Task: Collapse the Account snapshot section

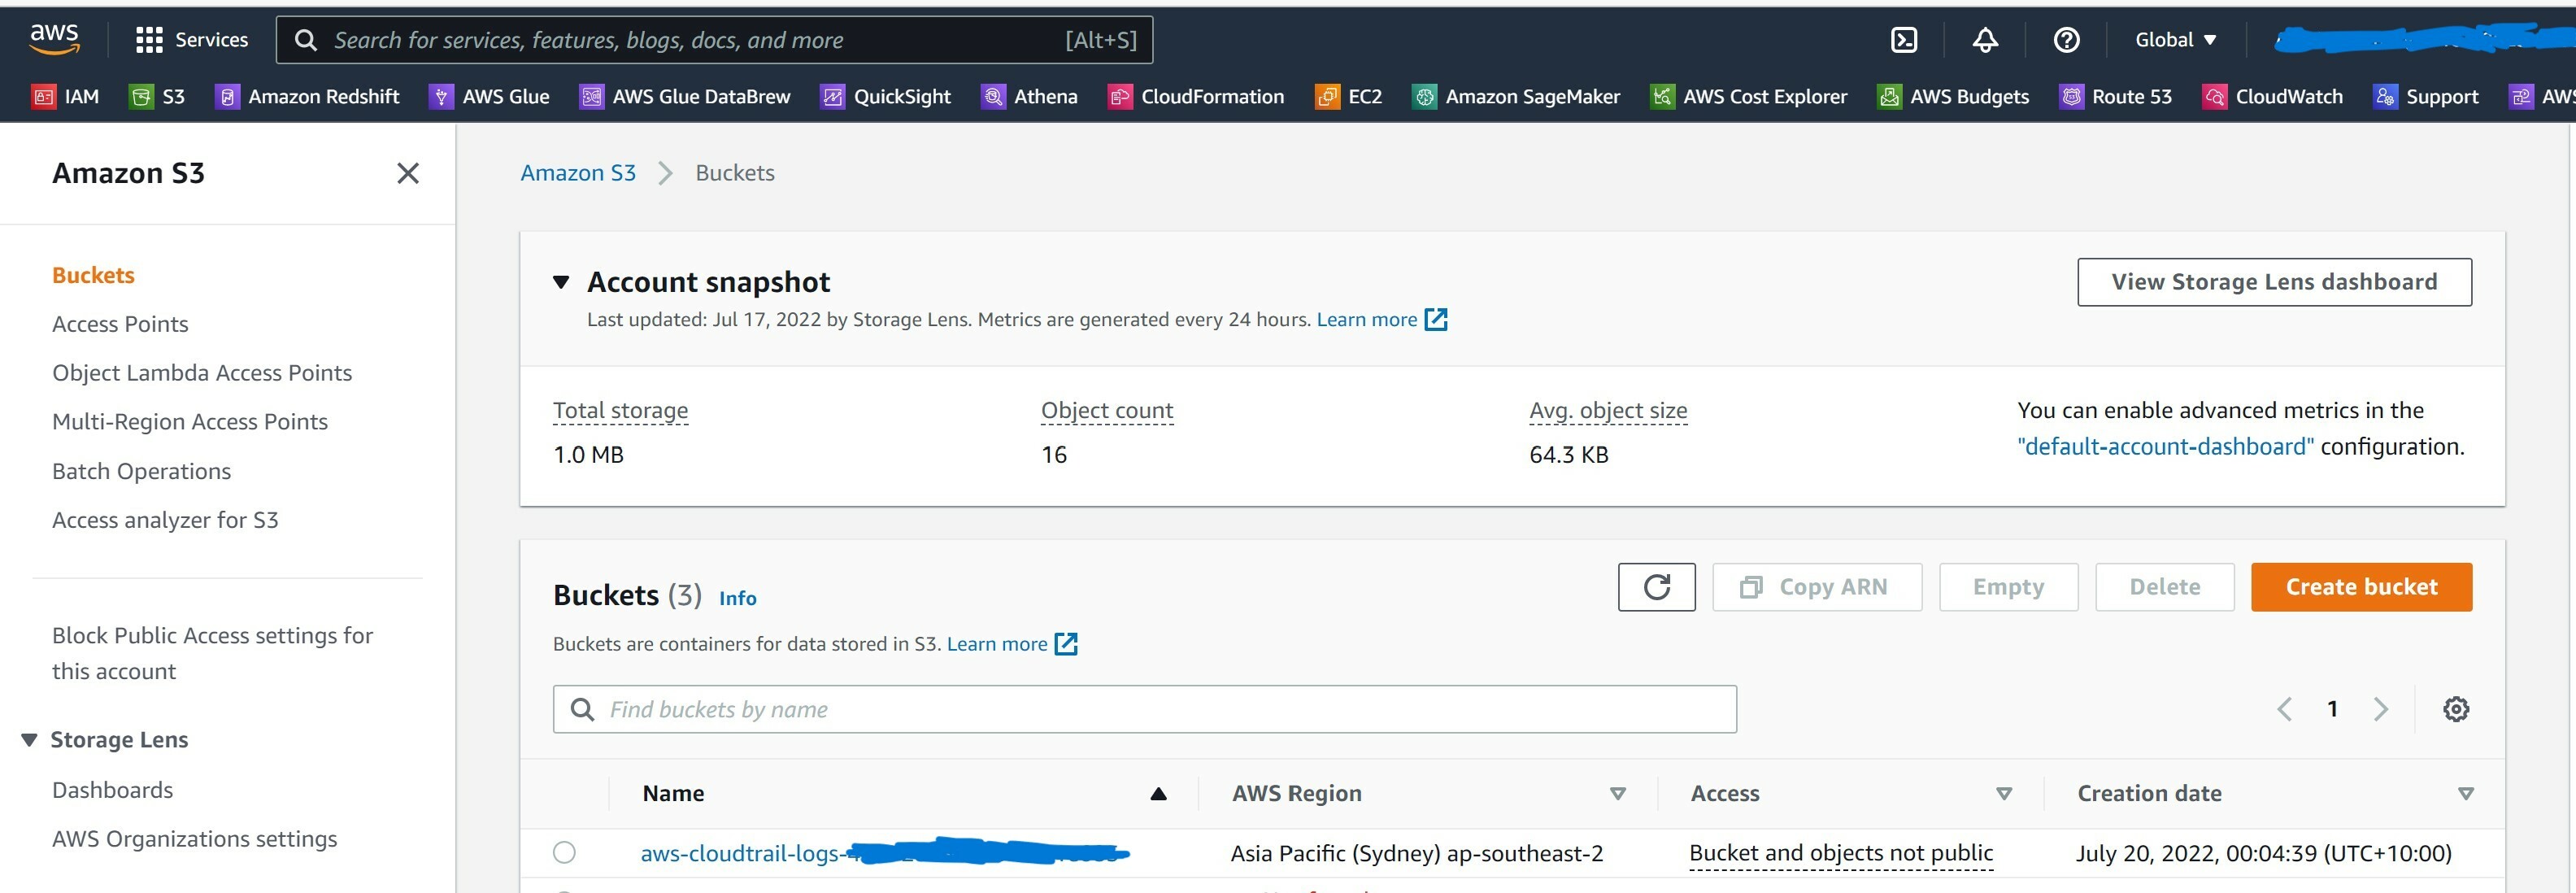Action: pos(561,282)
